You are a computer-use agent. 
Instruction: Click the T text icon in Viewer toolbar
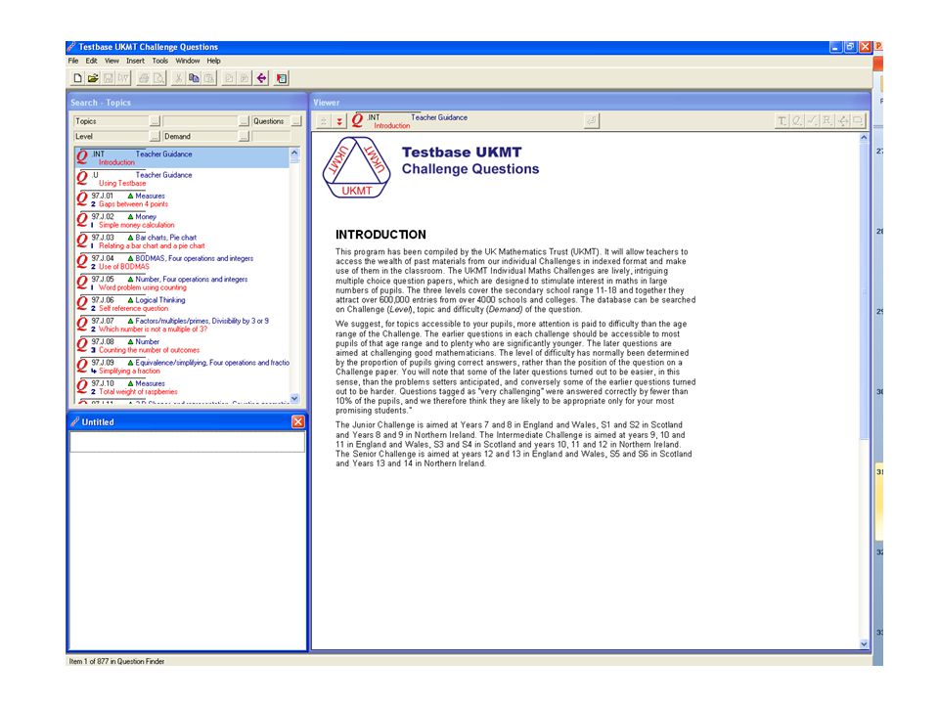pos(782,121)
